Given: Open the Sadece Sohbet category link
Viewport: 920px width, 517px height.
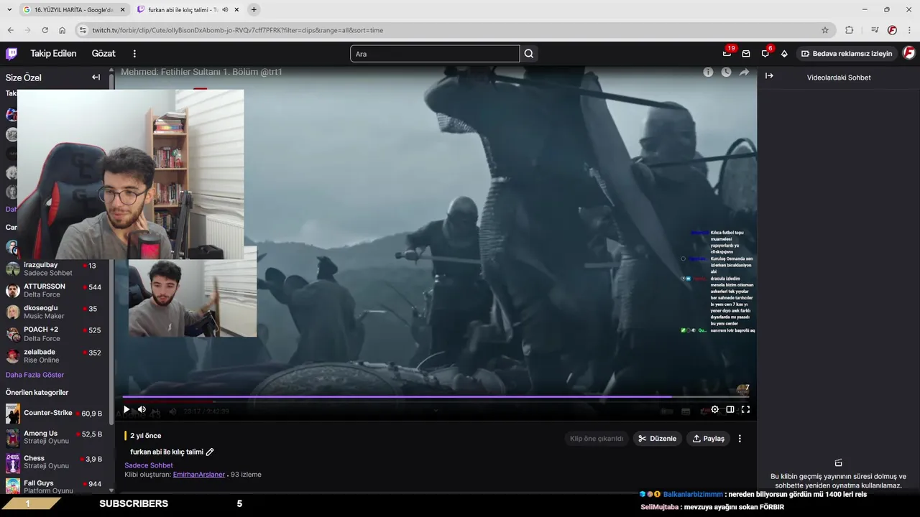Looking at the screenshot, I should click(x=149, y=465).
